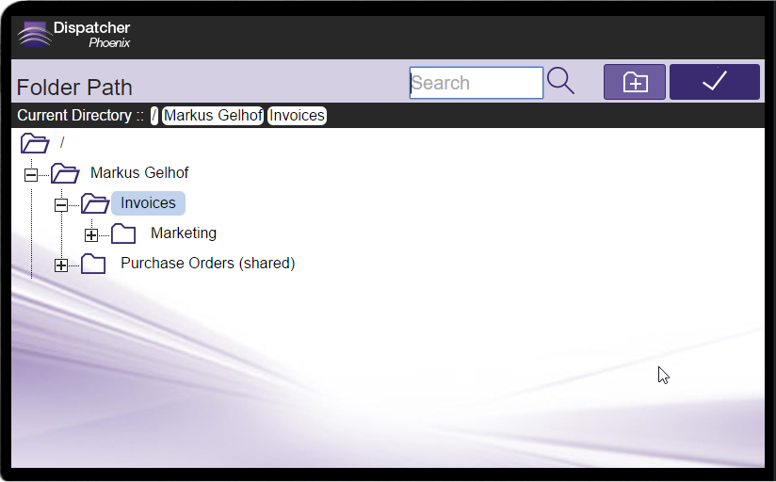776x482 pixels.
Task: Create a new folder with the folder-plus button
Action: [635, 82]
